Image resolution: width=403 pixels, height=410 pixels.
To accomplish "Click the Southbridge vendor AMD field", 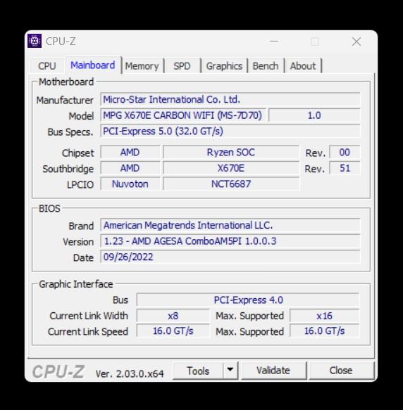I will pyautogui.click(x=130, y=168).
